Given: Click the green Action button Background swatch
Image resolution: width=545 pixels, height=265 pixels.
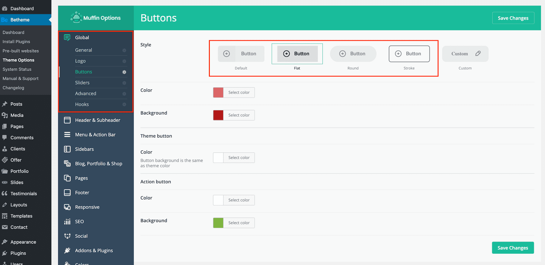Looking at the screenshot, I should [x=218, y=223].
